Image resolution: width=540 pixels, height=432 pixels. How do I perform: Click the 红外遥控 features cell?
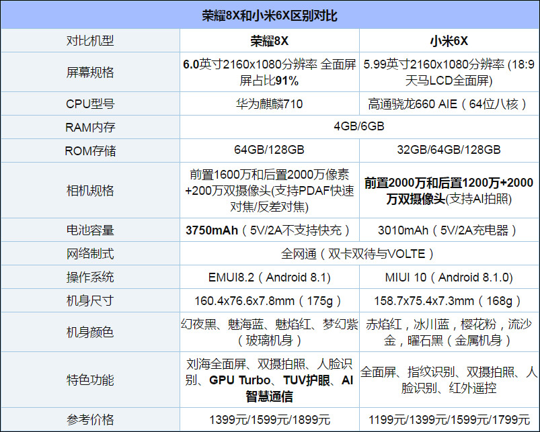449,380
